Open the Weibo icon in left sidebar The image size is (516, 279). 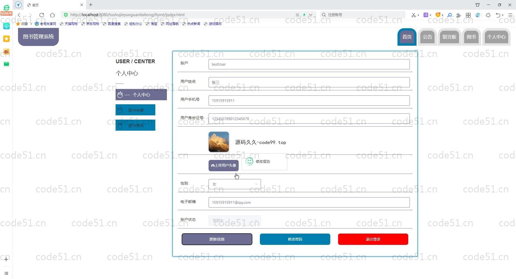click(6, 52)
